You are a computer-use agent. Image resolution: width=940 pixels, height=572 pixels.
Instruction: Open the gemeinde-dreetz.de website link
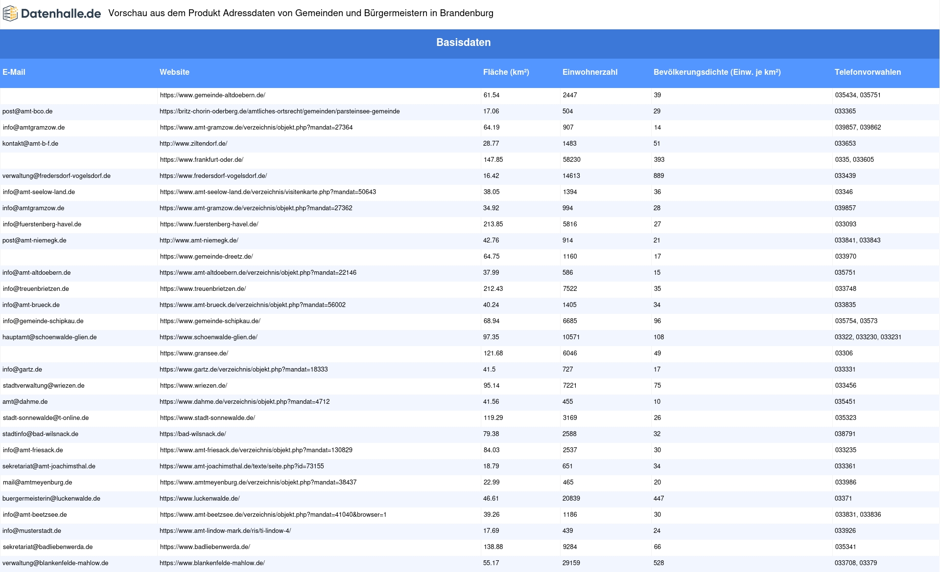206,257
